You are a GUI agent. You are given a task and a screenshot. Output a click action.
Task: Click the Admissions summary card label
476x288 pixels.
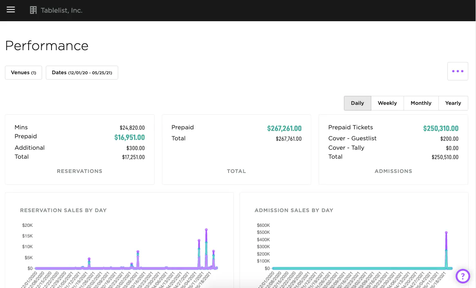pos(393,171)
